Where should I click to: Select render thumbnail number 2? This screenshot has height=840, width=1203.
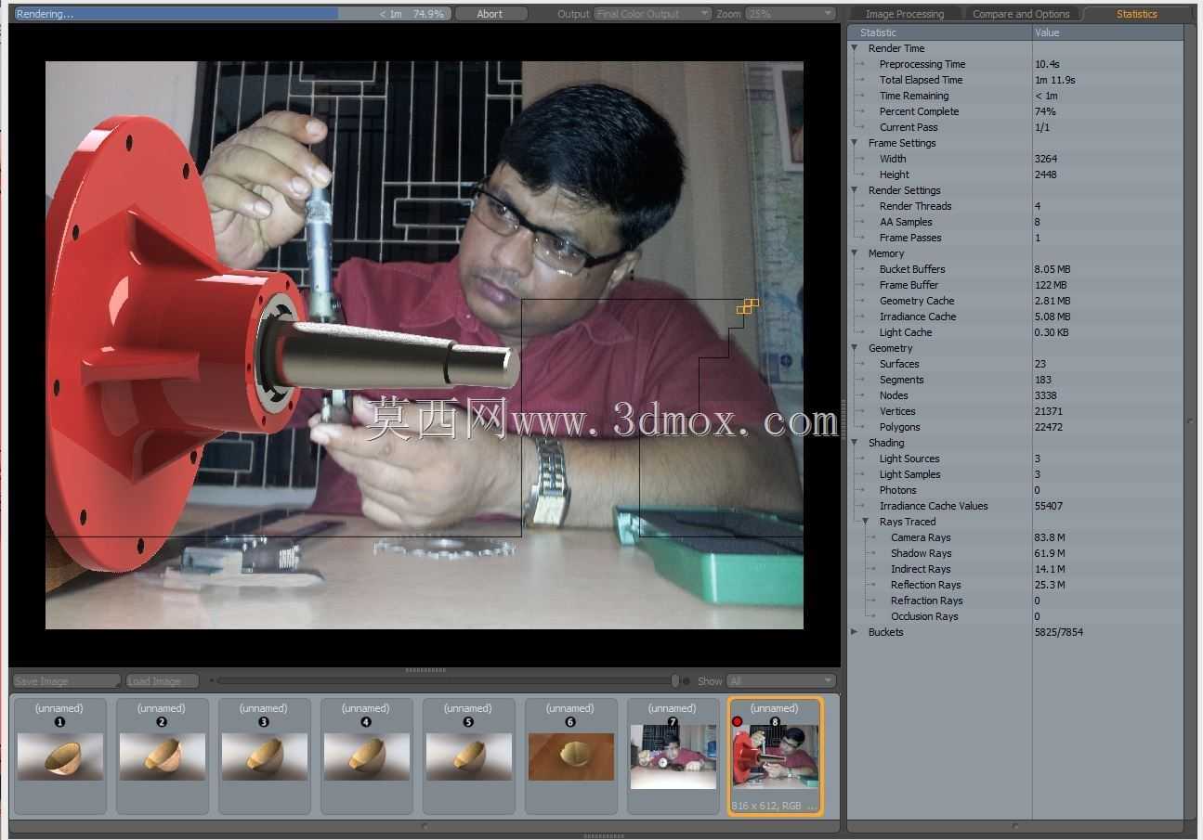[163, 756]
